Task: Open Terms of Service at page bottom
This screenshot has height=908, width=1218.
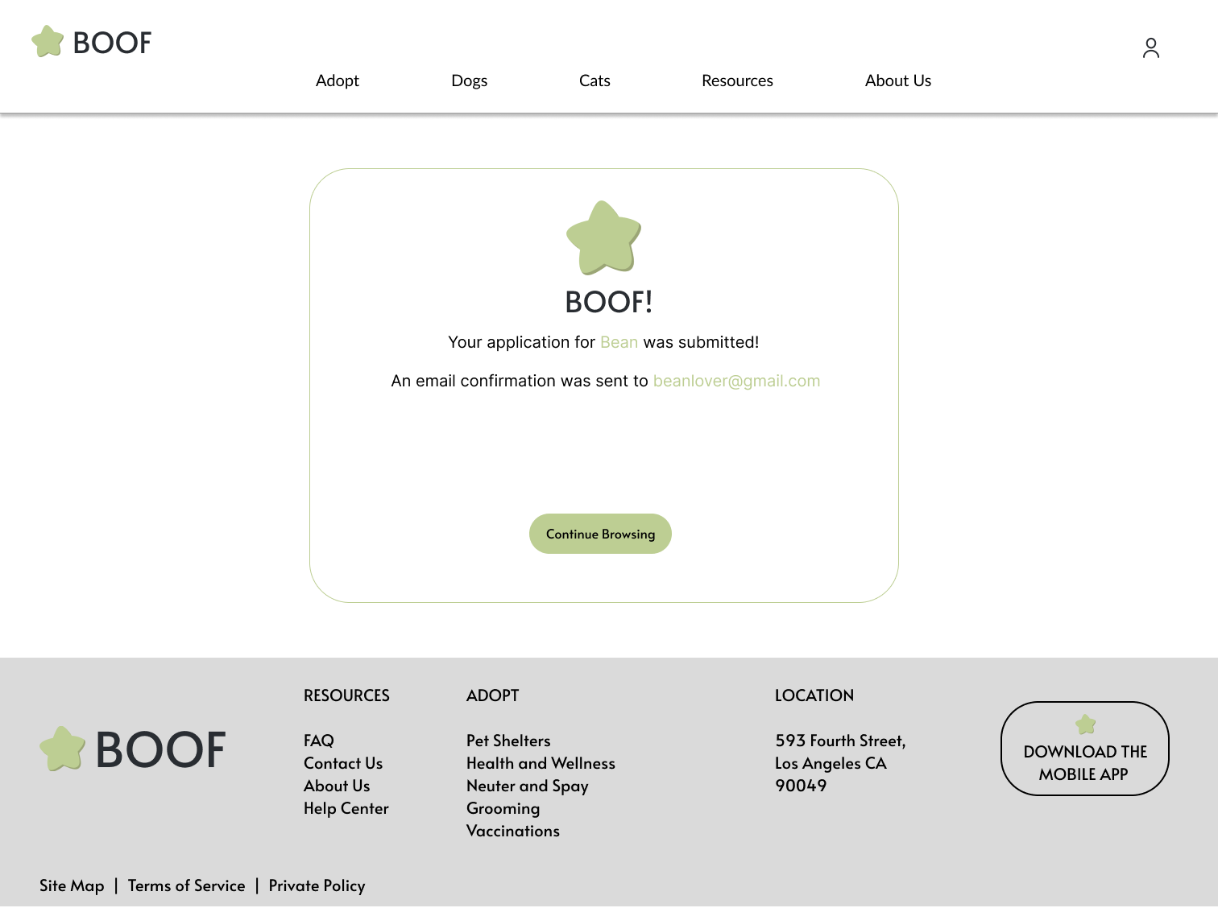Action: tap(186, 885)
